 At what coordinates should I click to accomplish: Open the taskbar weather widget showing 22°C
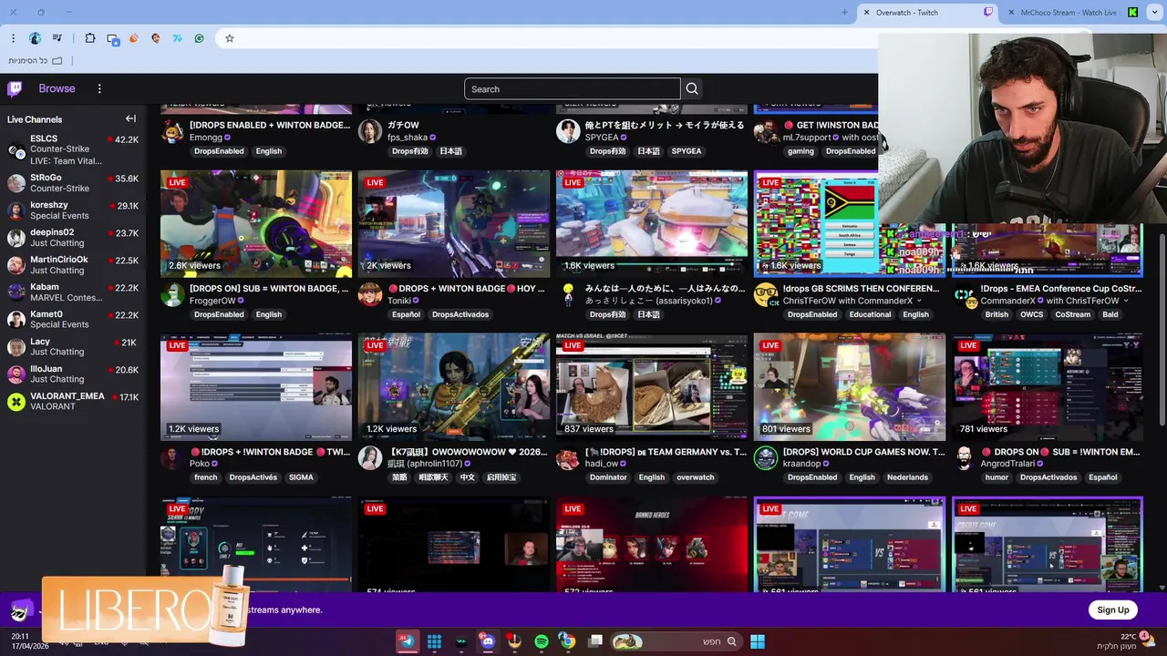1126,641
